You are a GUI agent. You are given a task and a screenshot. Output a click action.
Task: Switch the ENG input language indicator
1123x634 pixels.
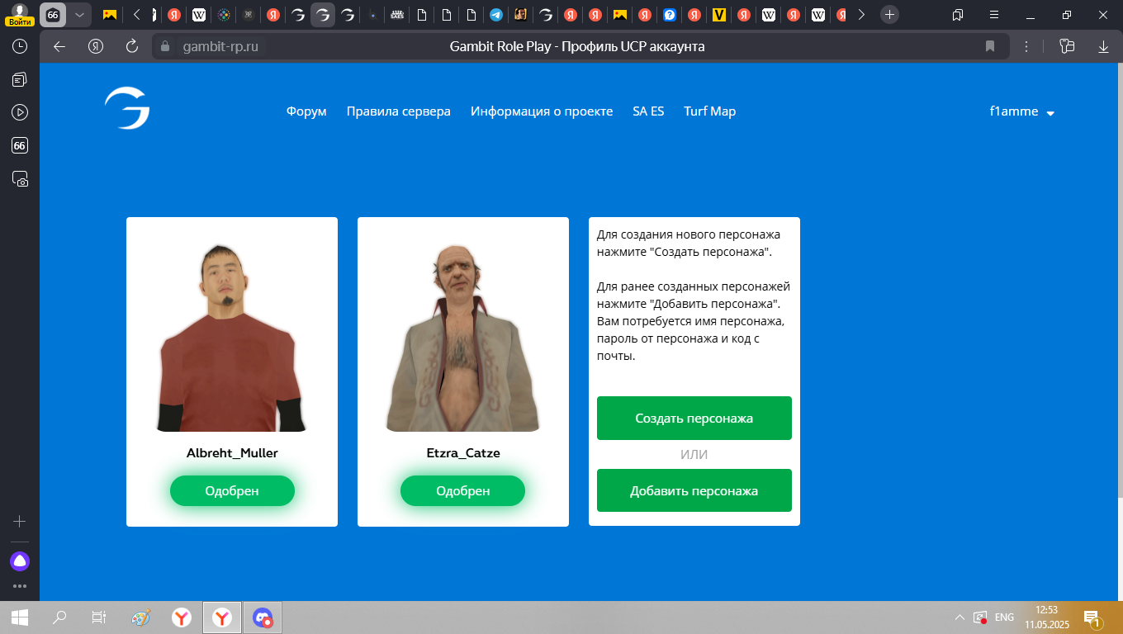click(x=1004, y=617)
